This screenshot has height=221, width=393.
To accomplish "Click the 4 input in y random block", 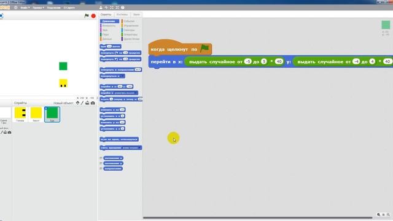I will (x=372, y=61).
